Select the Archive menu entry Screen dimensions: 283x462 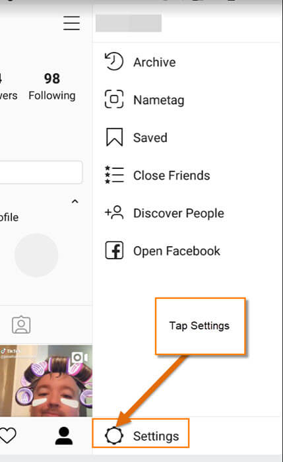click(x=154, y=62)
